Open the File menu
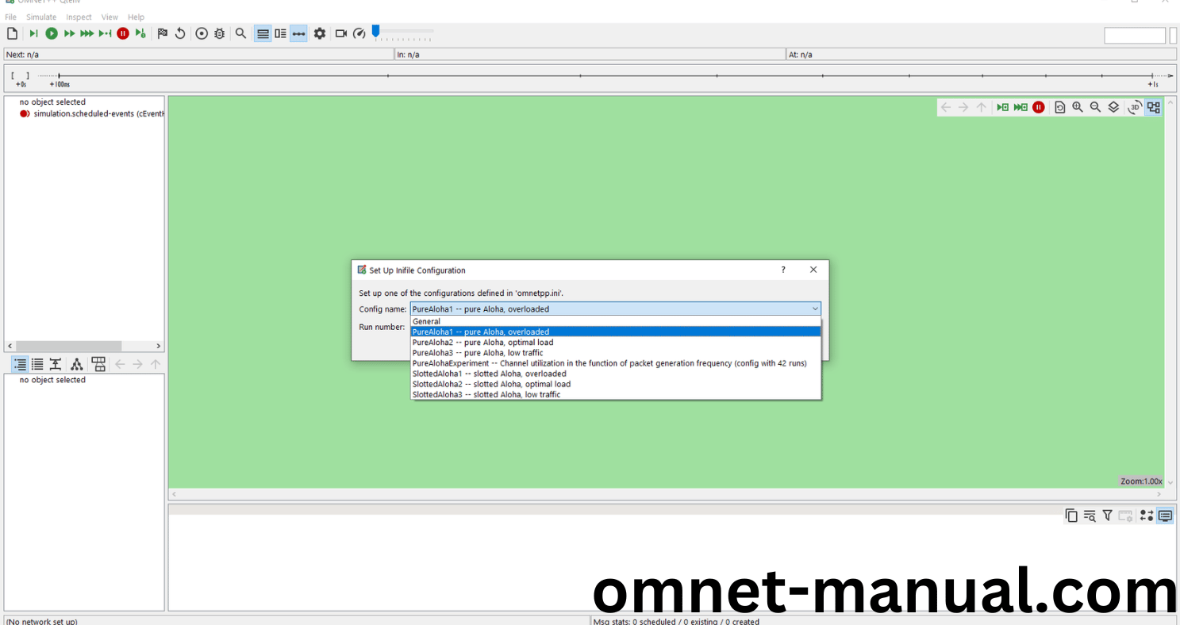The width and height of the screenshot is (1180, 625). 11,17
